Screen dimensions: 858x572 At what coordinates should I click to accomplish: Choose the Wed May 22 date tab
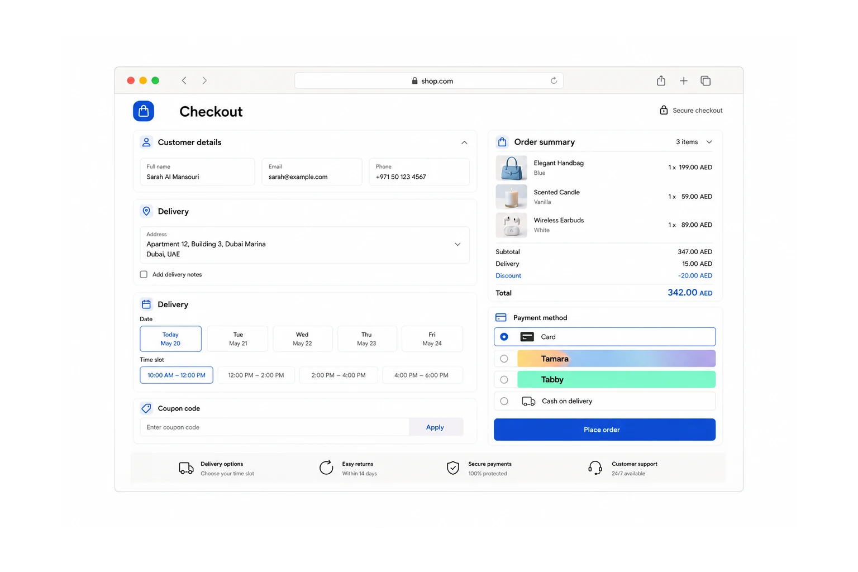(302, 339)
